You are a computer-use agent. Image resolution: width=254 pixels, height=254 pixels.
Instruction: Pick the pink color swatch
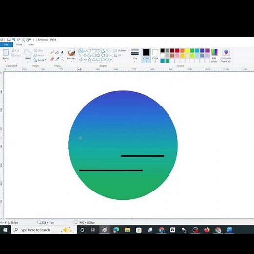coord(177,56)
